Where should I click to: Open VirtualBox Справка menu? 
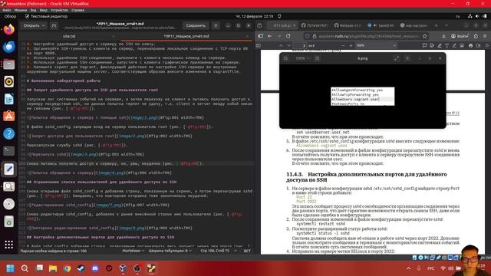(x=77, y=10)
